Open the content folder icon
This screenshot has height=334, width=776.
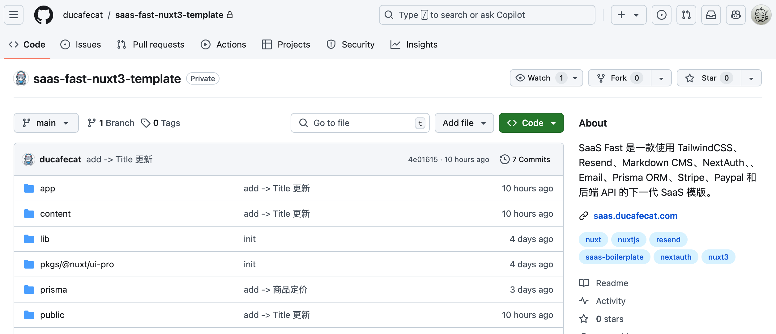(x=29, y=214)
